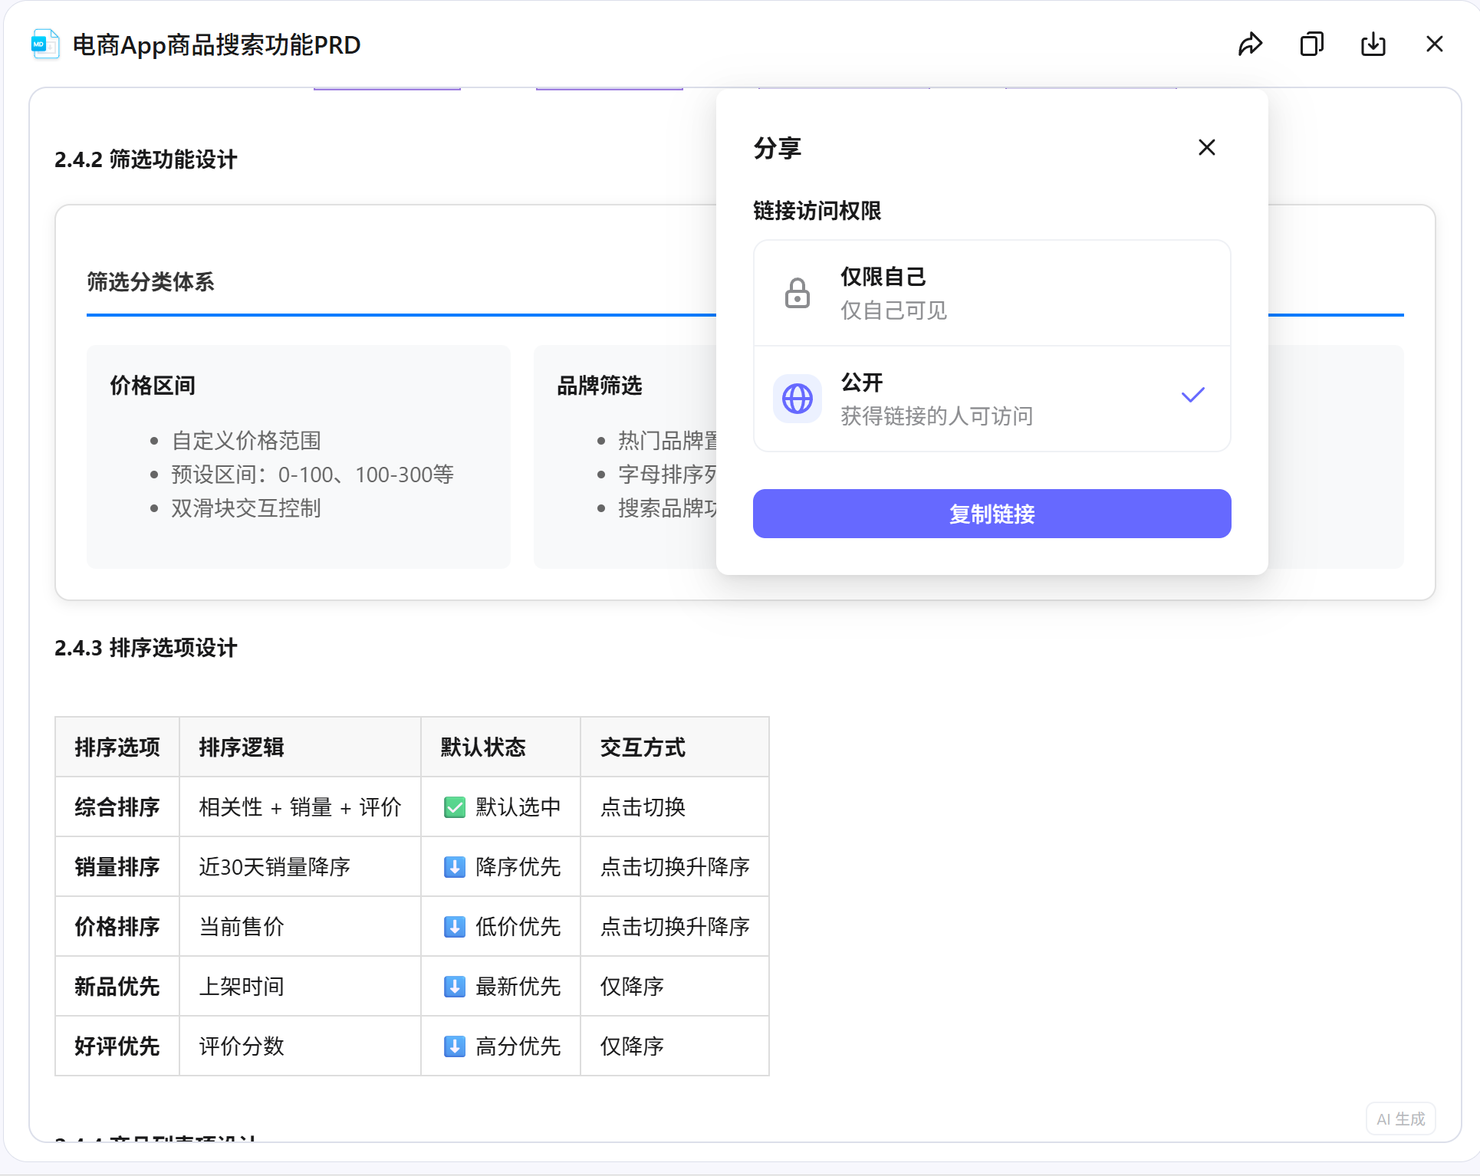Image resolution: width=1480 pixels, height=1176 pixels.
Task: Close the 分享 dialog with its X icon
Action: tap(1206, 146)
